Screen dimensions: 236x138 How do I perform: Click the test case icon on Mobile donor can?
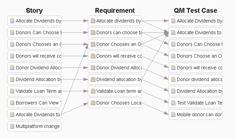[x=174, y=115]
